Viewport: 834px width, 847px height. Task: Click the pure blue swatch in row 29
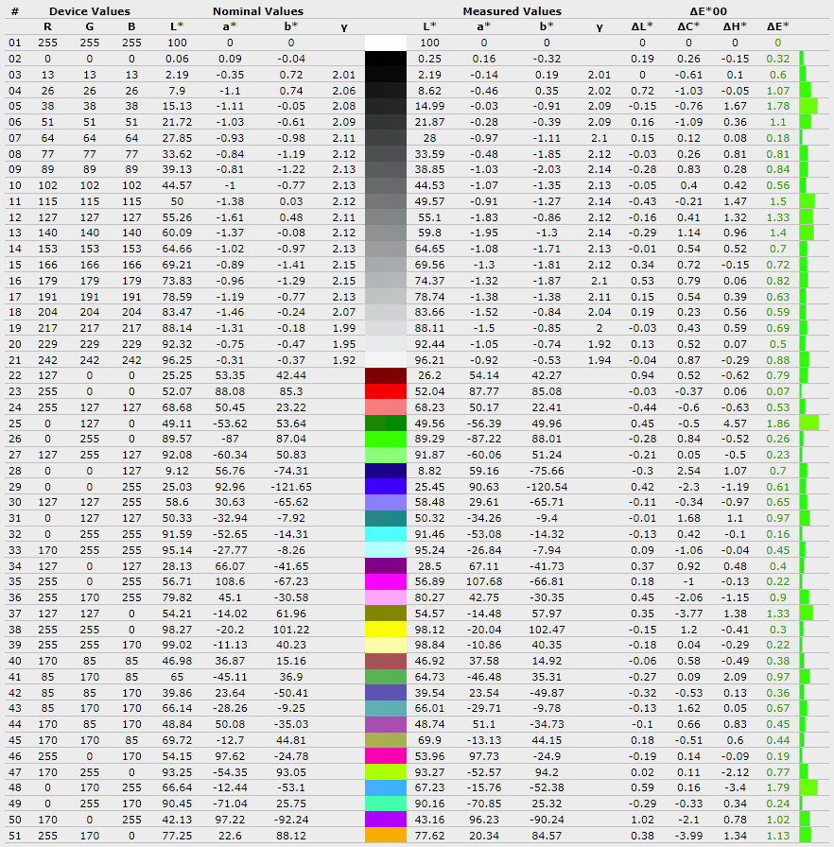[x=385, y=486]
